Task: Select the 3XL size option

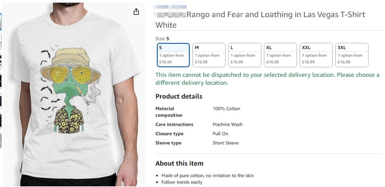Action: click(351, 55)
